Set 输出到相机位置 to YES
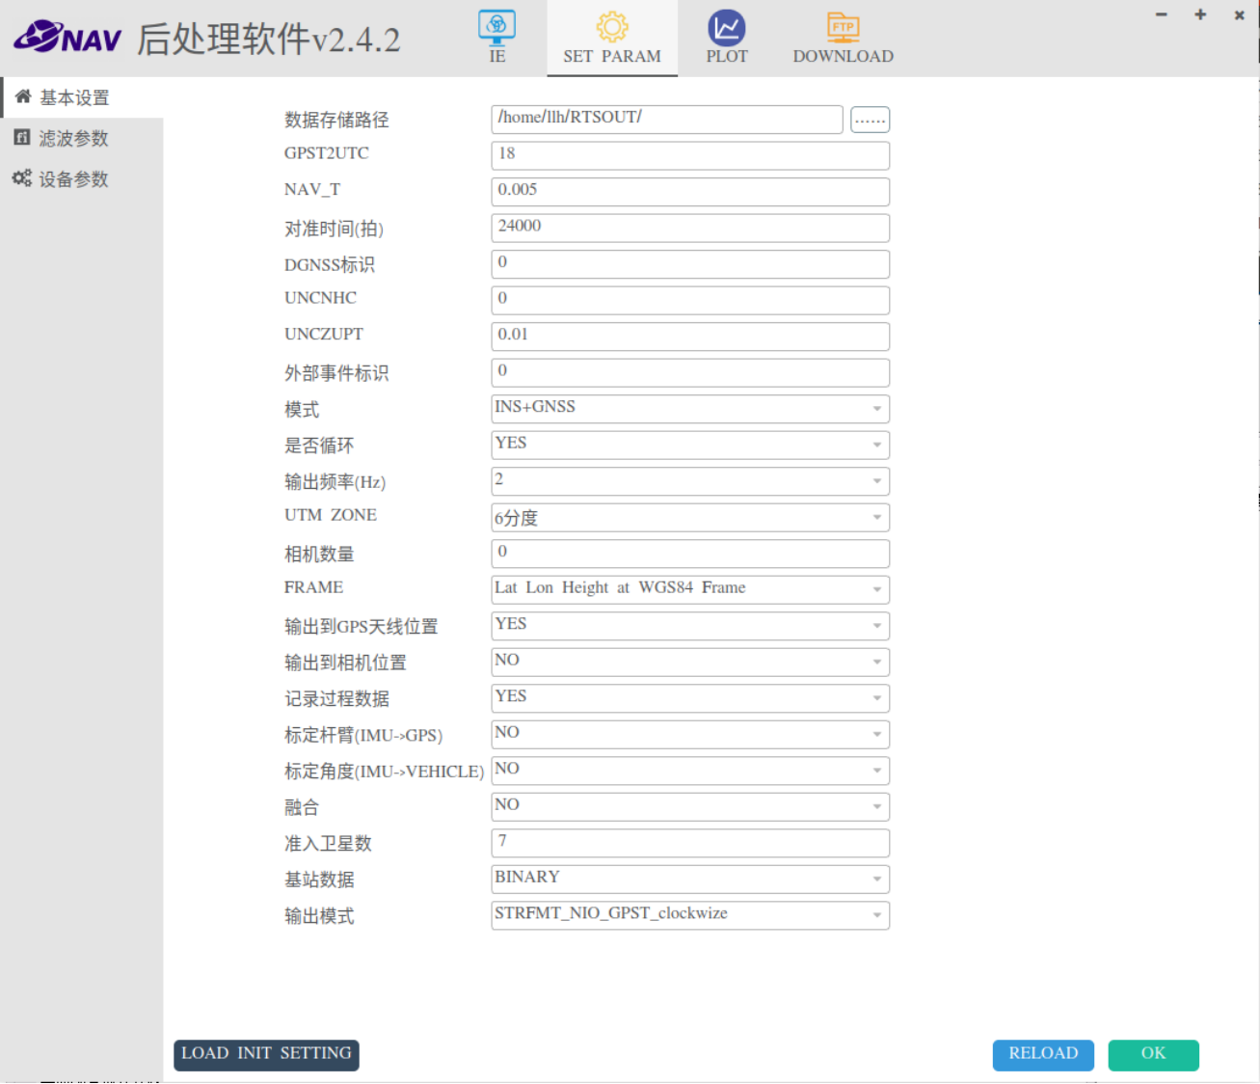 point(688,662)
